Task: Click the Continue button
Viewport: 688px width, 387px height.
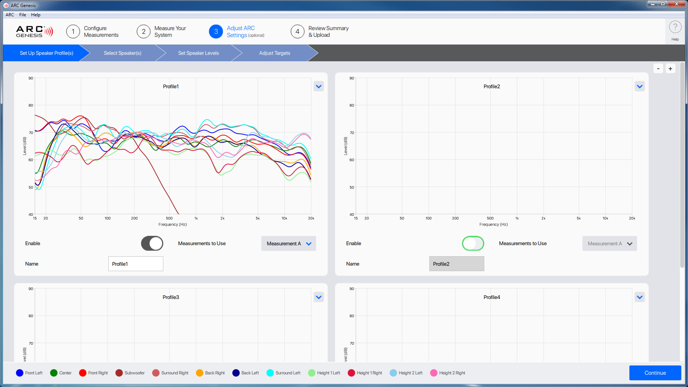Action: 655,373
